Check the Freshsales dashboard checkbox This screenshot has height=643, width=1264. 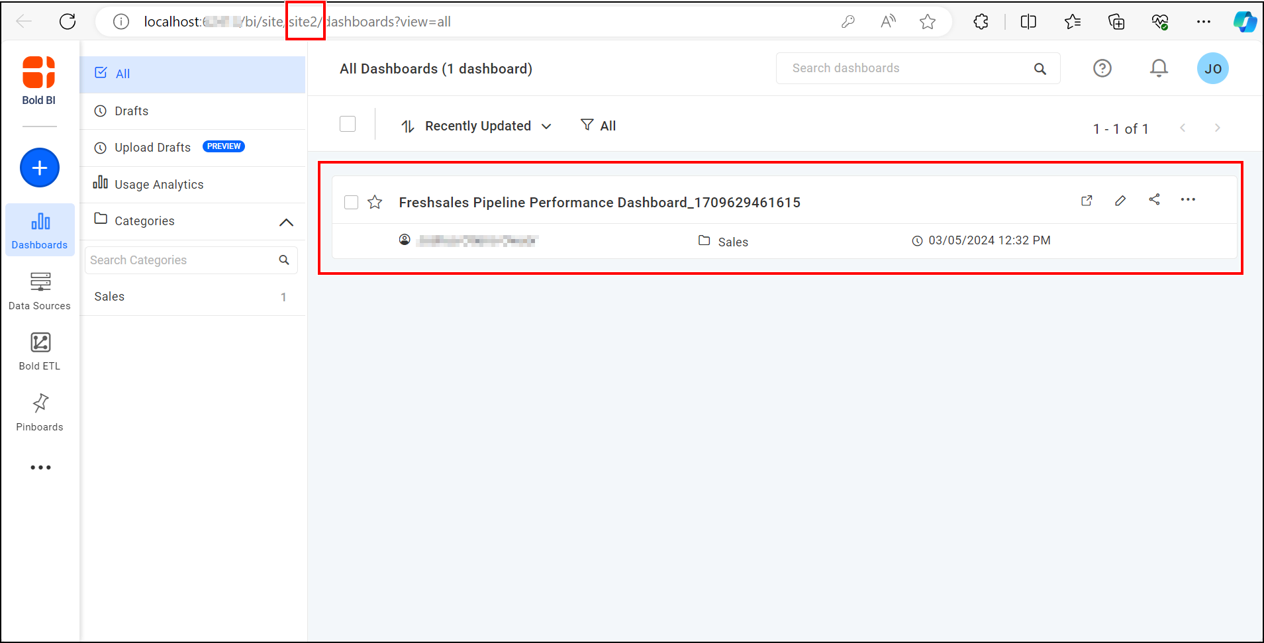coord(352,203)
